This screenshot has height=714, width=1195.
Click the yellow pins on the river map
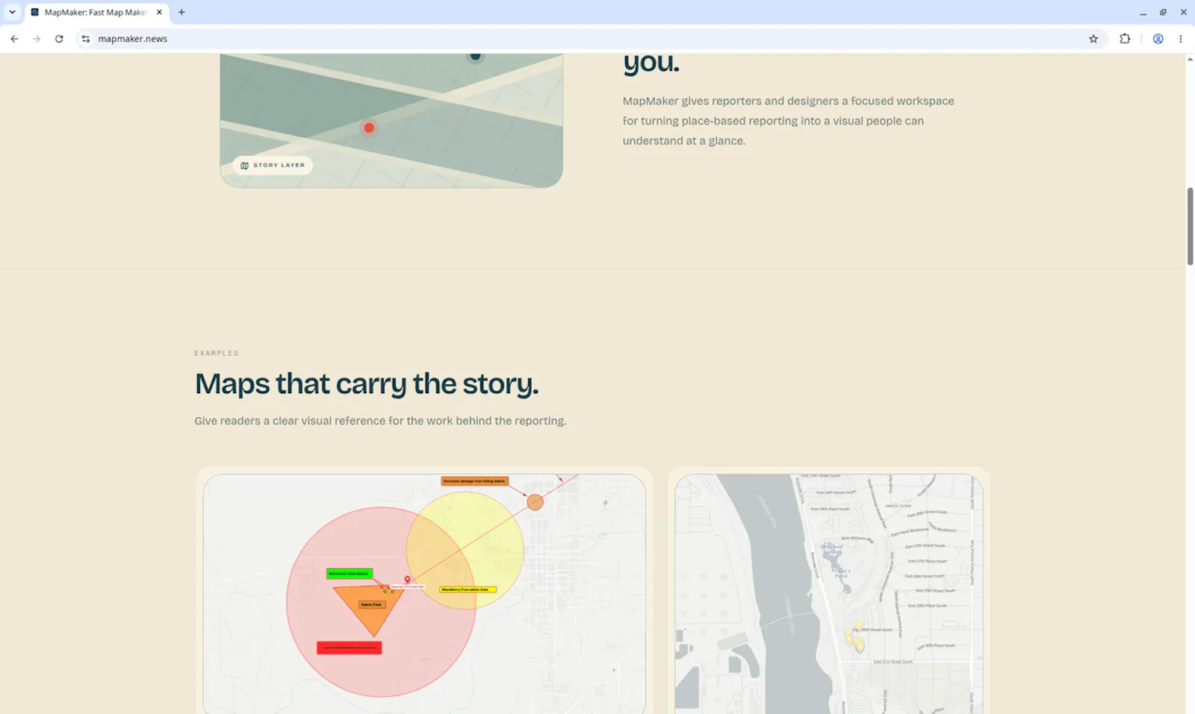(854, 636)
